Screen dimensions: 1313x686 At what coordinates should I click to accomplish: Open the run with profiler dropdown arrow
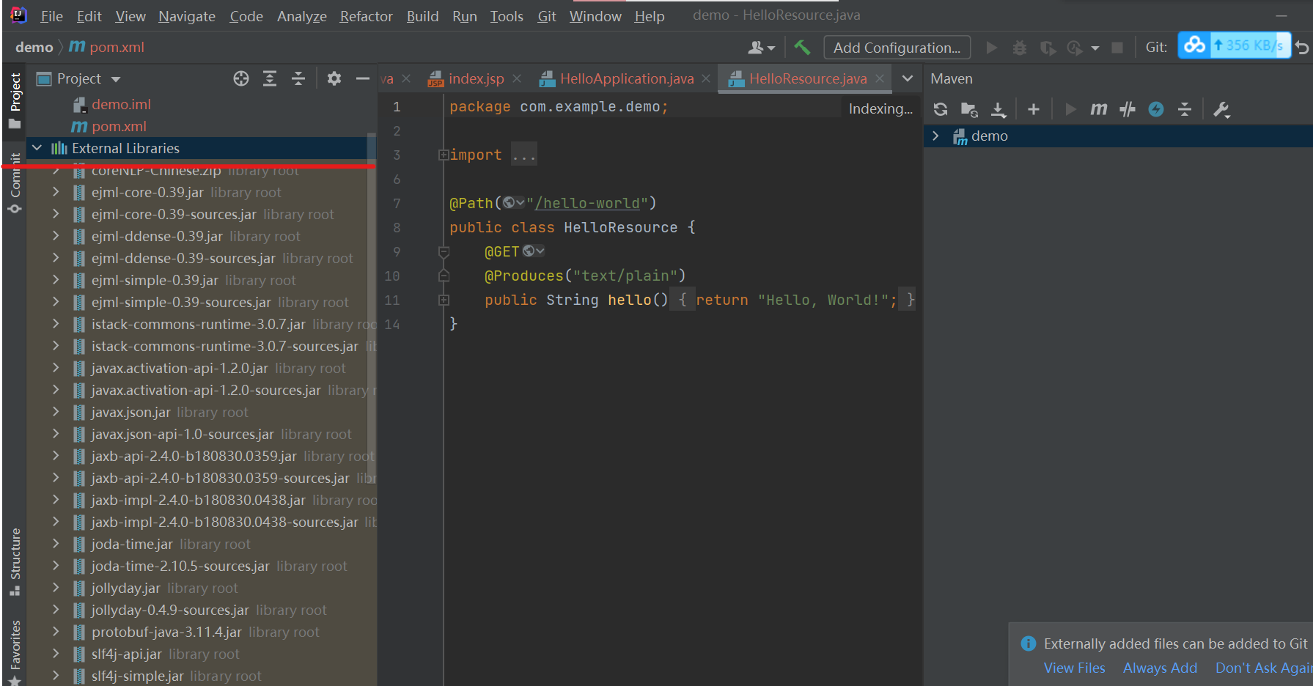pos(1095,48)
